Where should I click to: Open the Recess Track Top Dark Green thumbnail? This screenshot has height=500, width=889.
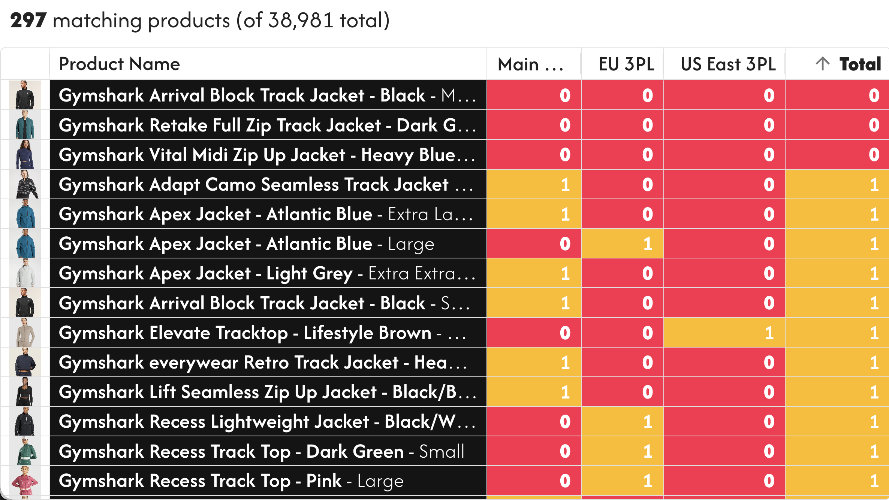pyautogui.click(x=25, y=451)
